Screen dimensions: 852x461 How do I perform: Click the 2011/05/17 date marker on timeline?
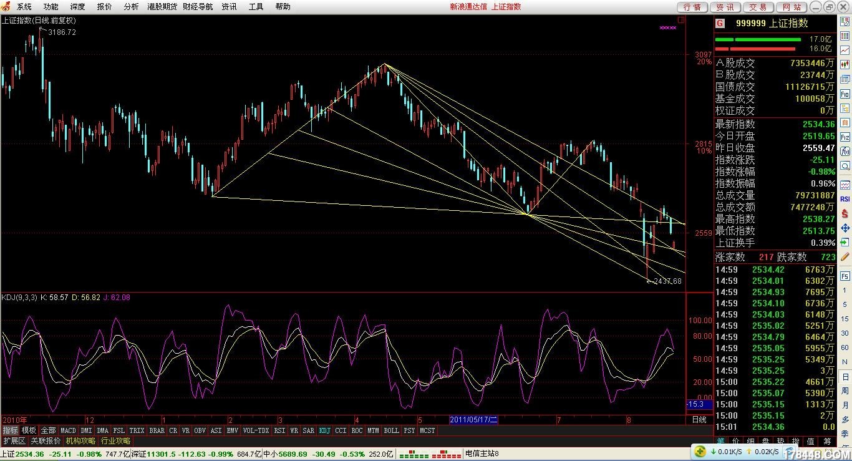click(473, 420)
